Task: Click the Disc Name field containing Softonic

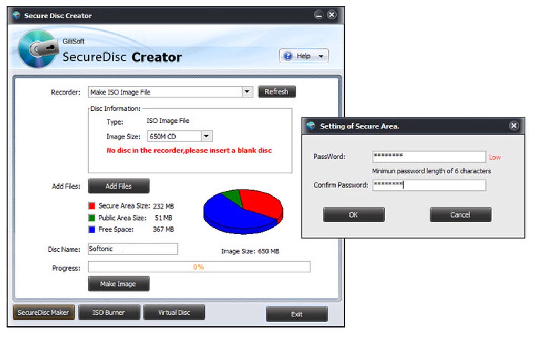Action: pyautogui.click(x=133, y=249)
